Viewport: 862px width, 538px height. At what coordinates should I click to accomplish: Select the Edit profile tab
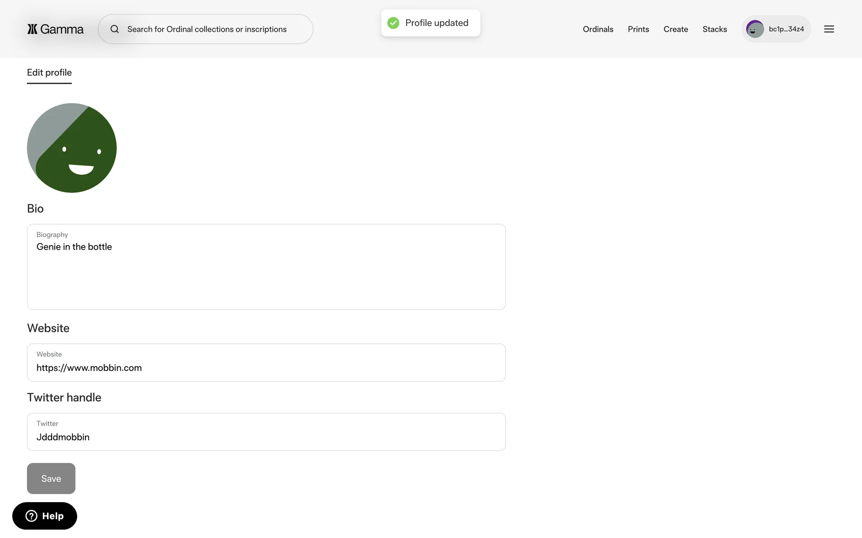49,73
